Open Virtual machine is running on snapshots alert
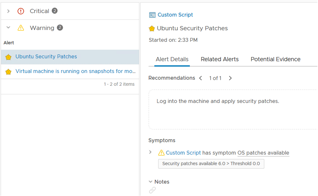The height and width of the screenshot is (196, 318). pyautogui.click(x=76, y=71)
